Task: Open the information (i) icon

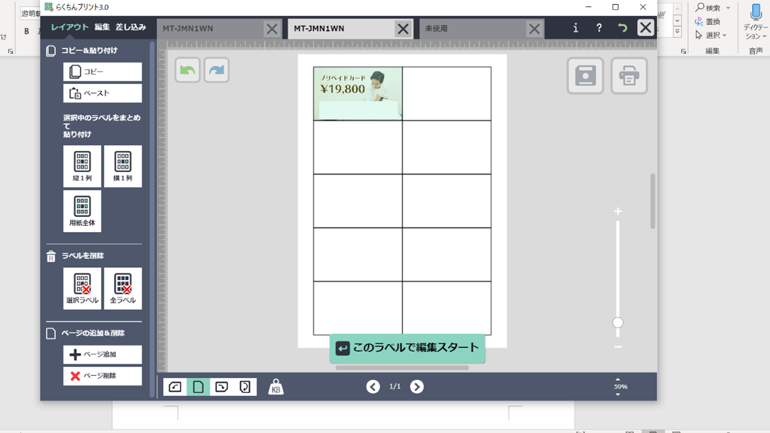Action: click(575, 28)
